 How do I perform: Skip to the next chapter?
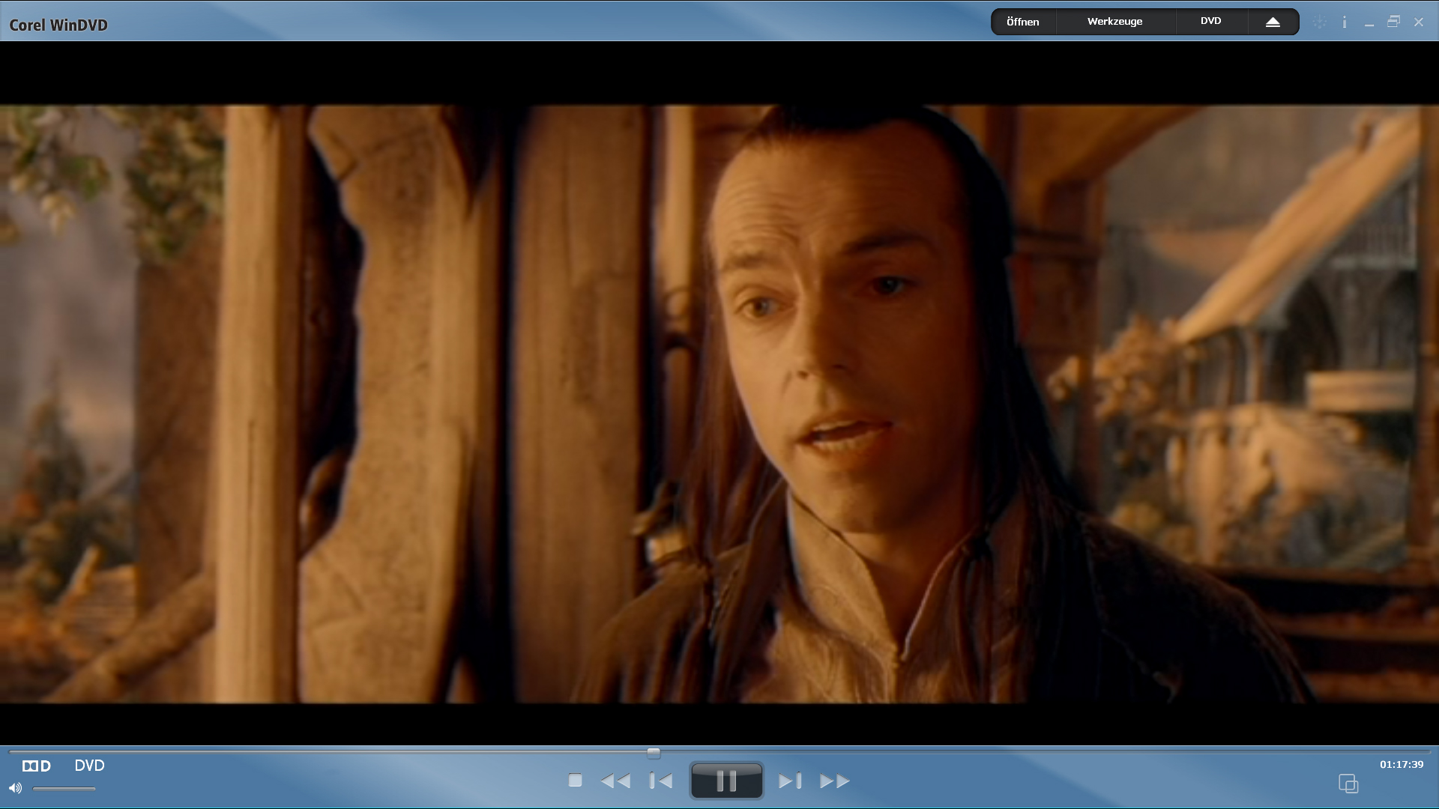pos(790,781)
